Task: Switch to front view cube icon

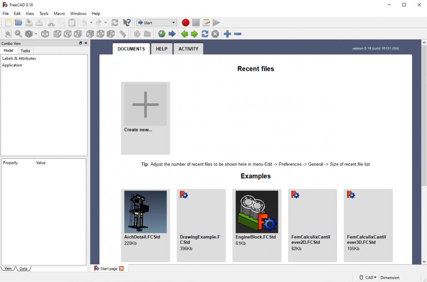Action: point(57,34)
